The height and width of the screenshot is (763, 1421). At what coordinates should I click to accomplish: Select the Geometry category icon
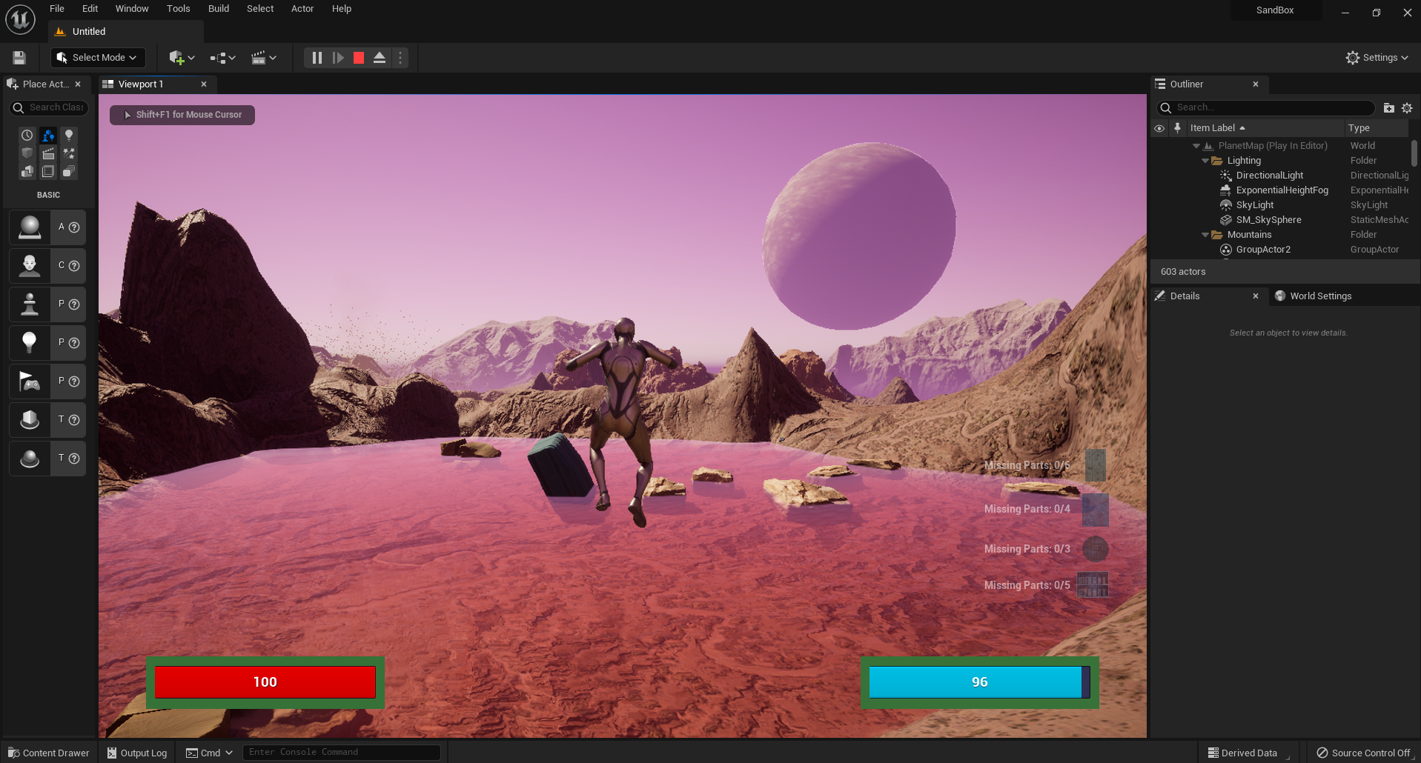(x=27, y=171)
